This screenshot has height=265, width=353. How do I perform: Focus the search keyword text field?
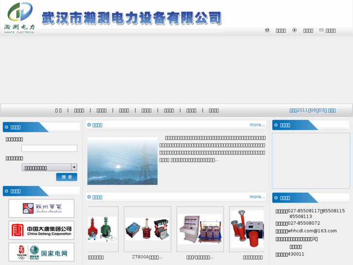50,148
